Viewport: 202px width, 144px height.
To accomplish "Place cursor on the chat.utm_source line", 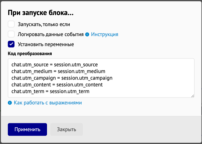I will pyautogui.click(x=55, y=64).
